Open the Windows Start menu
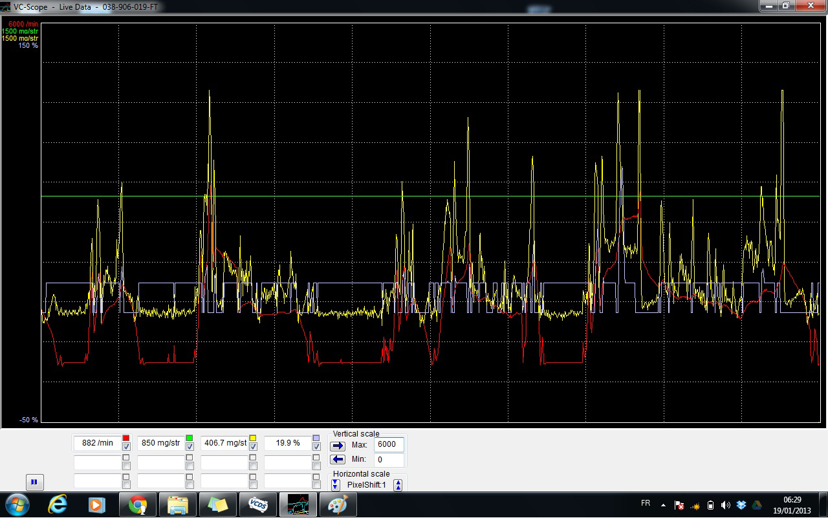Image resolution: width=828 pixels, height=518 pixels. pos(16,504)
